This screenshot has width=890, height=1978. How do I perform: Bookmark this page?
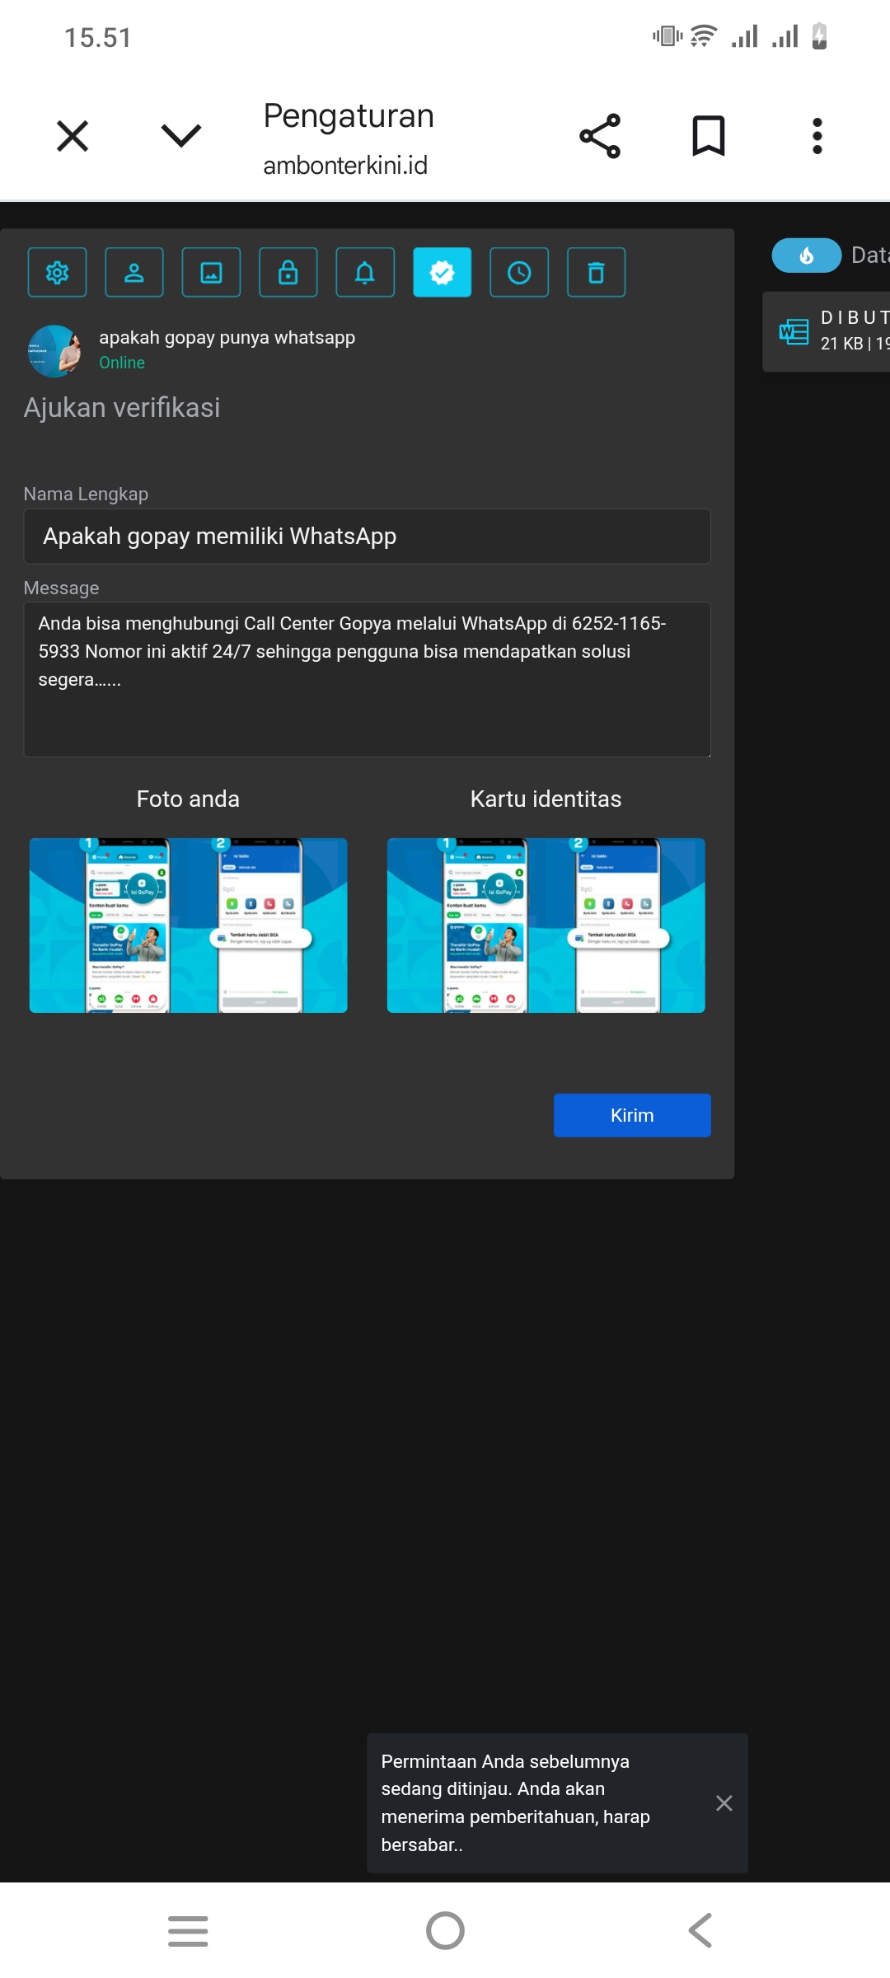pyautogui.click(x=709, y=136)
